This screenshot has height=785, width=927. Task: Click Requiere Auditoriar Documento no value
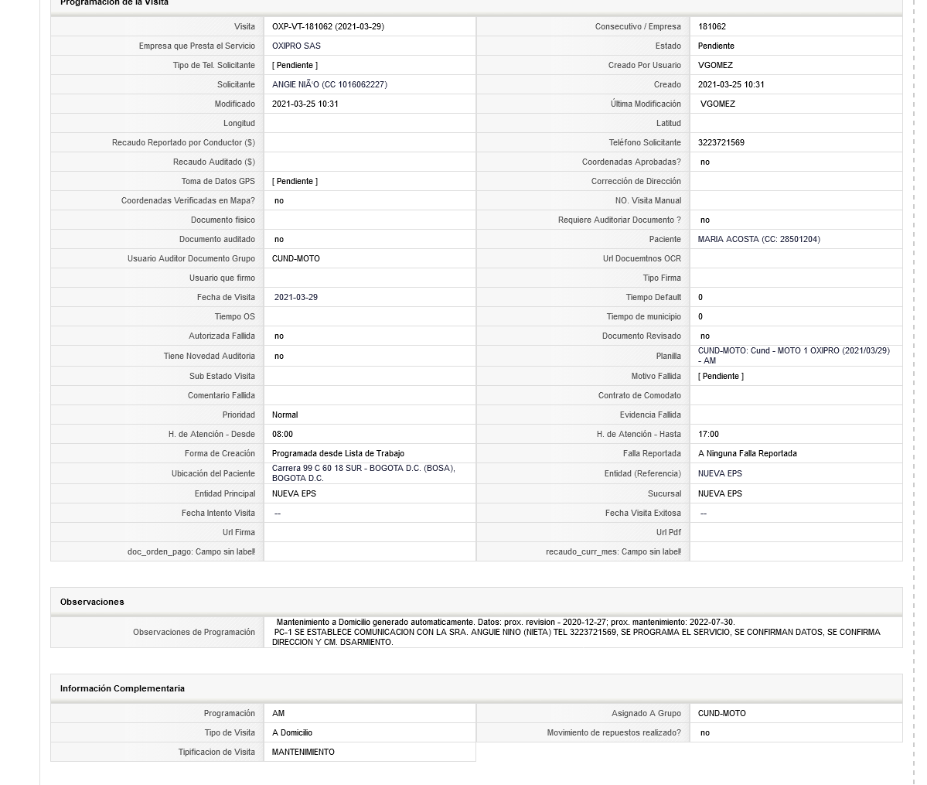click(x=704, y=220)
